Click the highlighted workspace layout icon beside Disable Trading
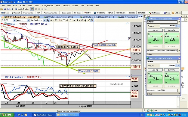The width and height of the screenshot is (188, 117). coord(32,9)
